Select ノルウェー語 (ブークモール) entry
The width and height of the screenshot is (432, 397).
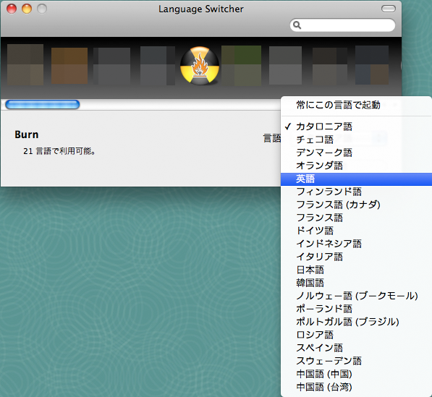356,296
